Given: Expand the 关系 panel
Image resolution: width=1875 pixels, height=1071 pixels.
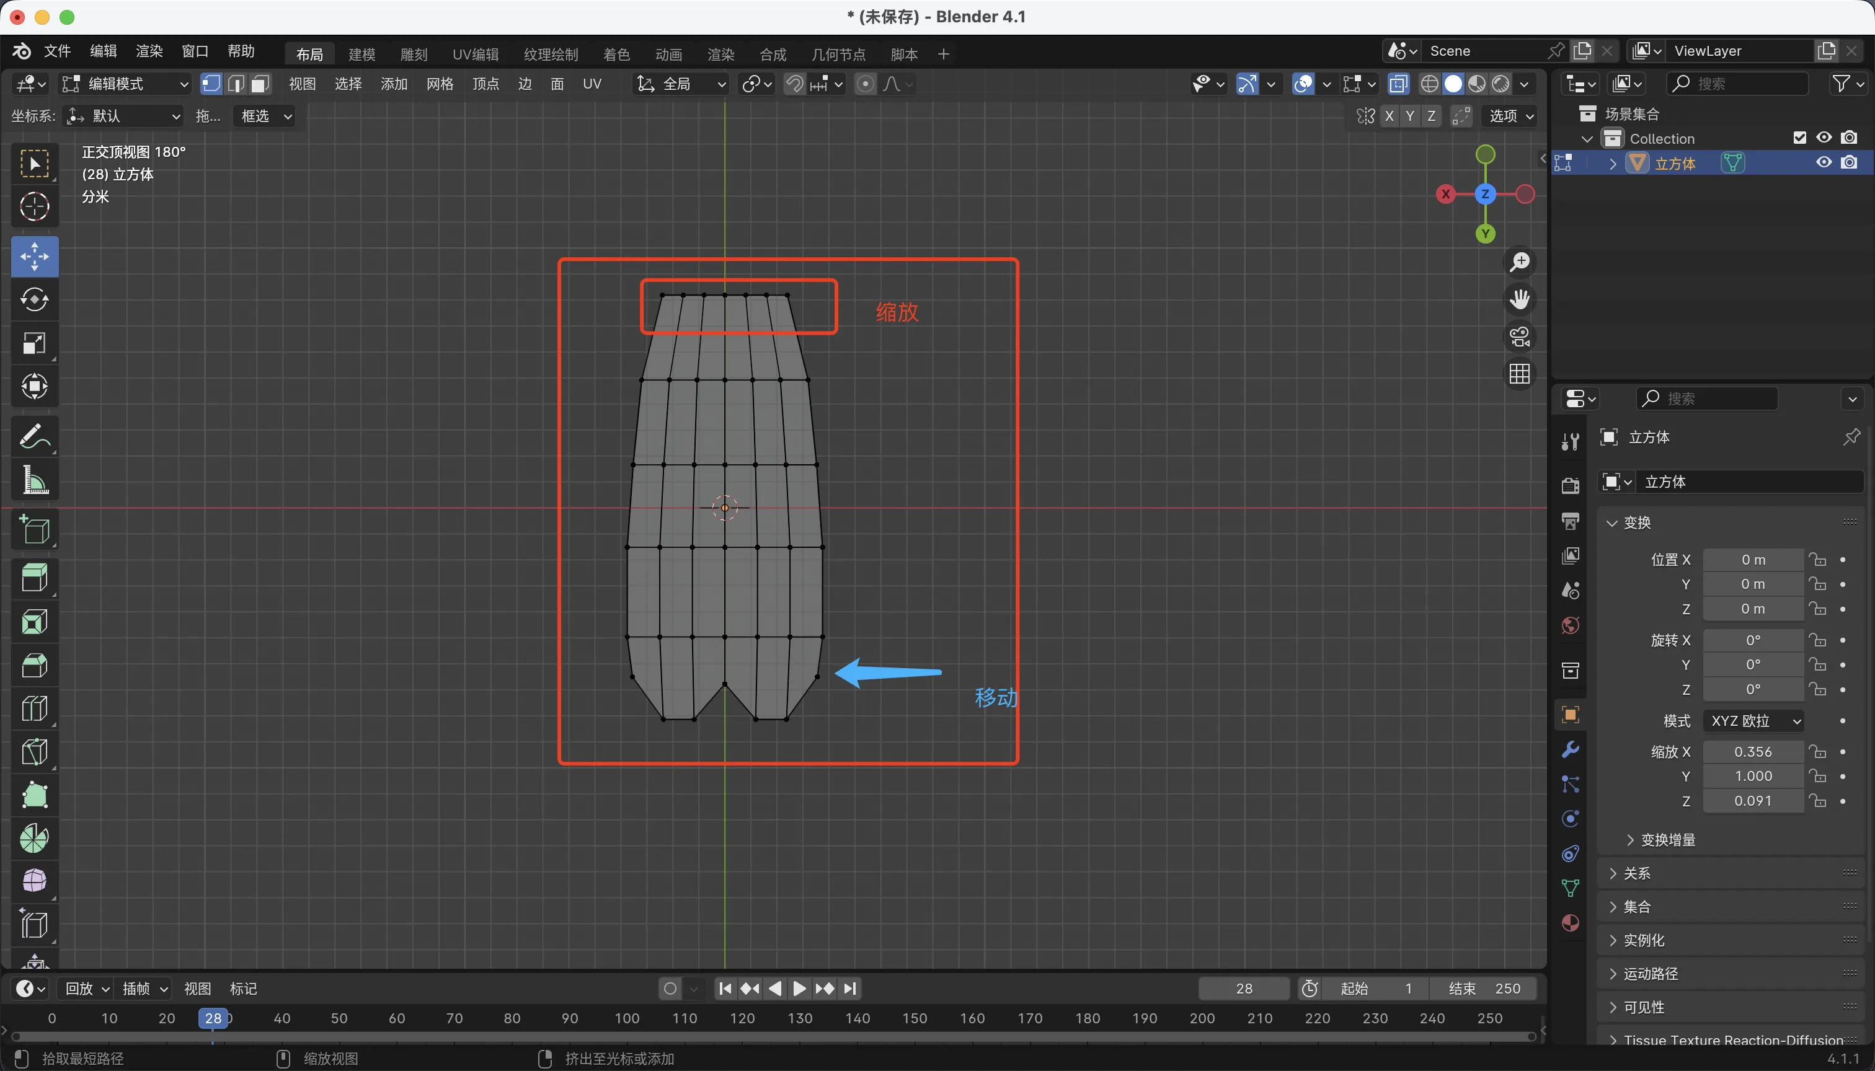Looking at the screenshot, I should pos(1636,873).
